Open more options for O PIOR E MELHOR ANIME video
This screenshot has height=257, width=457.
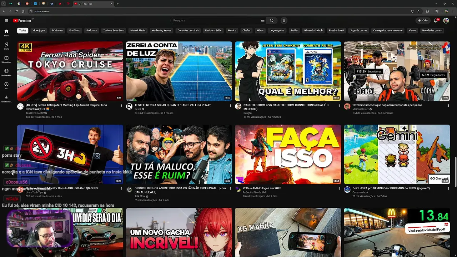[x=231, y=188]
